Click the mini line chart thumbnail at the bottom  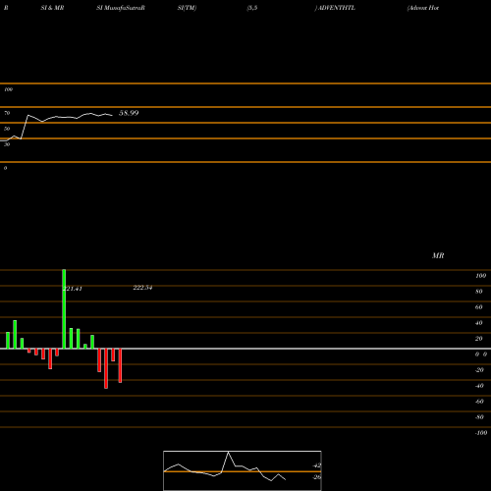(243, 470)
